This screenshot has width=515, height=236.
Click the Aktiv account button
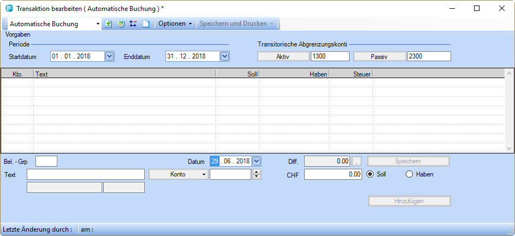pos(282,56)
